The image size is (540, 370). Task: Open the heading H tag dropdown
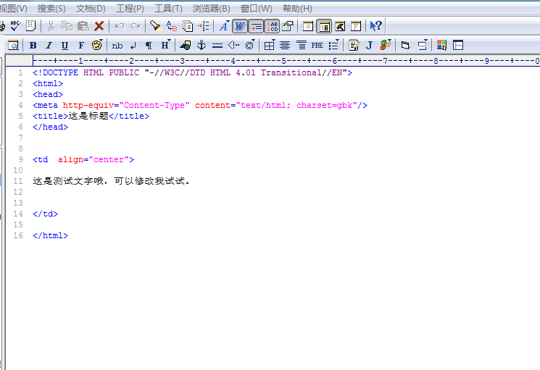[x=166, y=45]
